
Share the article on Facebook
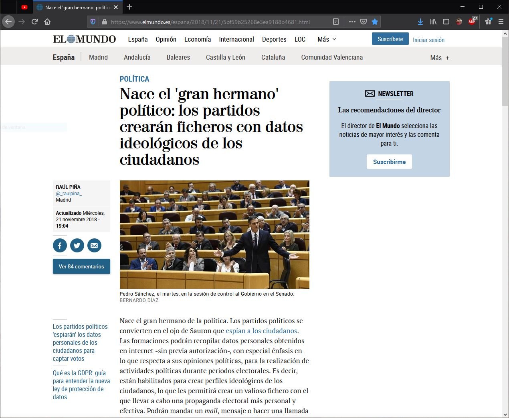[60, 246]
